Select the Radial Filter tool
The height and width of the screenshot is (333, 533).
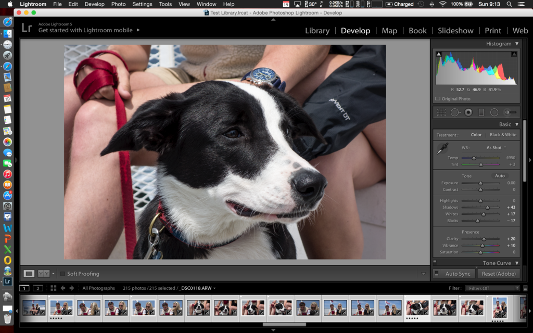click(x=494, y=112)
